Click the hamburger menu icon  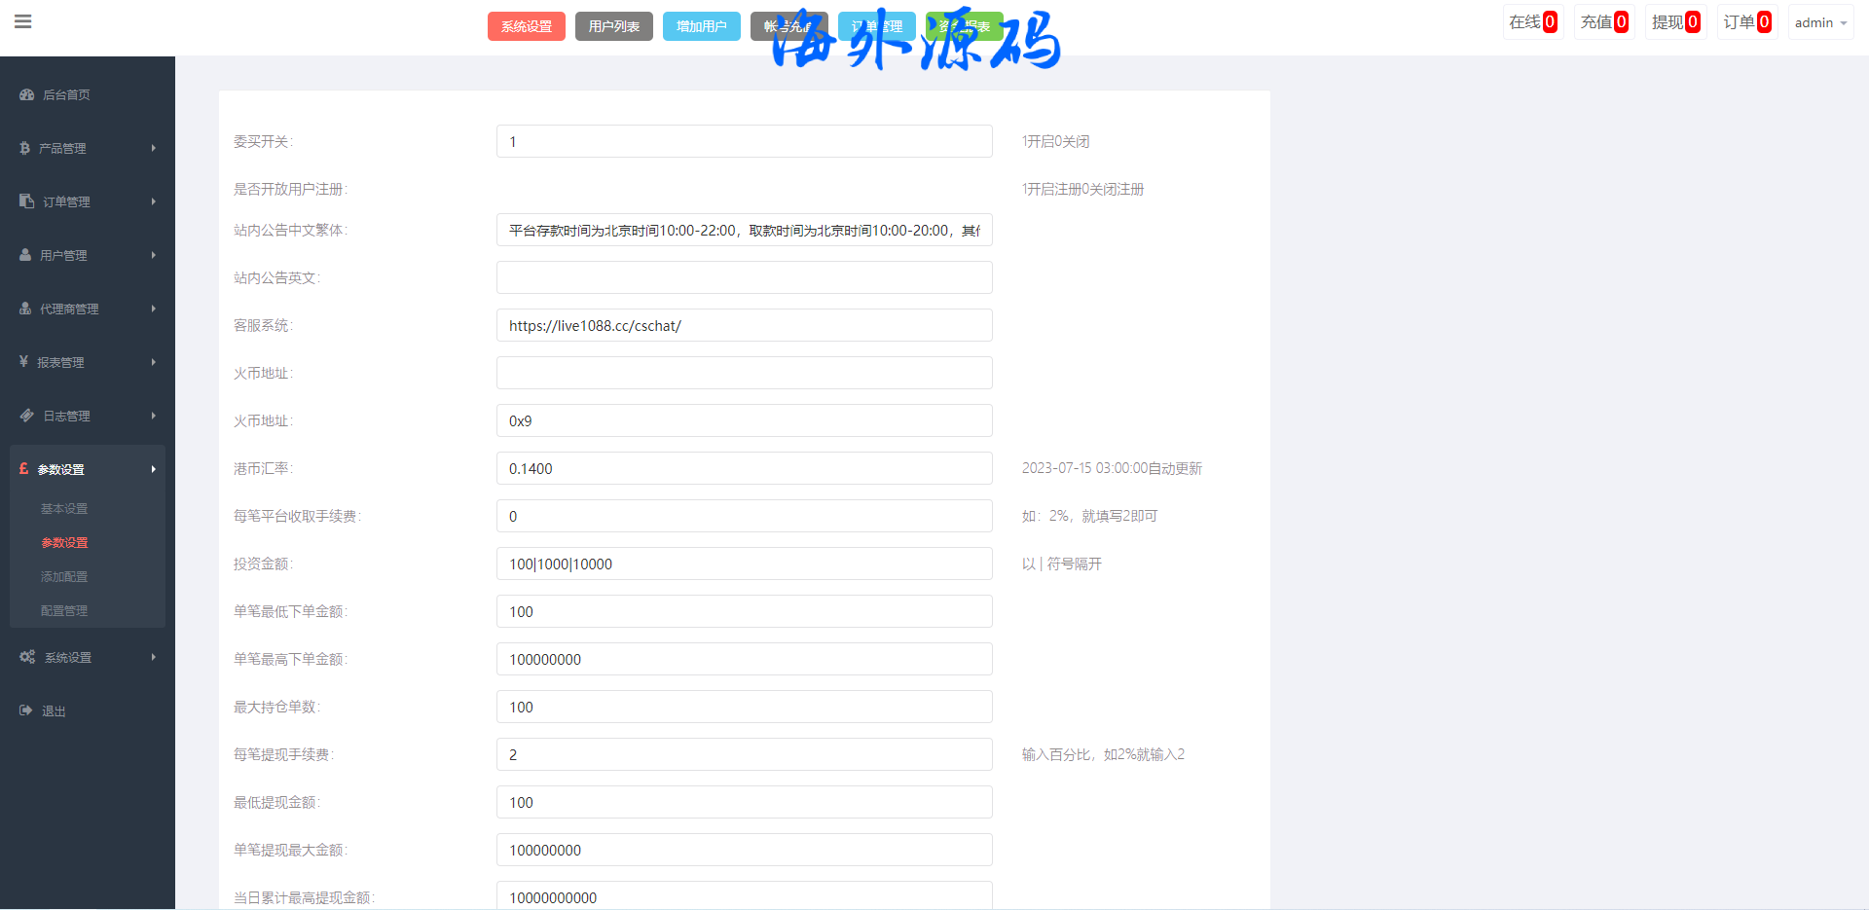pos(23,21)
